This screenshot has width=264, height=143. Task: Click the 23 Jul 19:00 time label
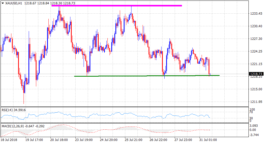[x=84, y=140]
